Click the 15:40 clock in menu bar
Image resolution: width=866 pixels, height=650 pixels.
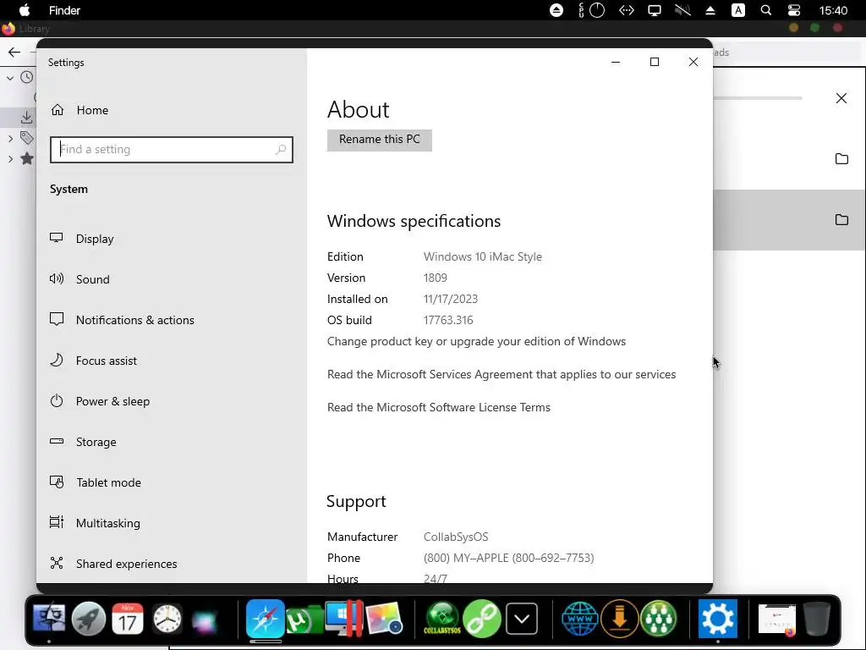[x=833, y=10]
